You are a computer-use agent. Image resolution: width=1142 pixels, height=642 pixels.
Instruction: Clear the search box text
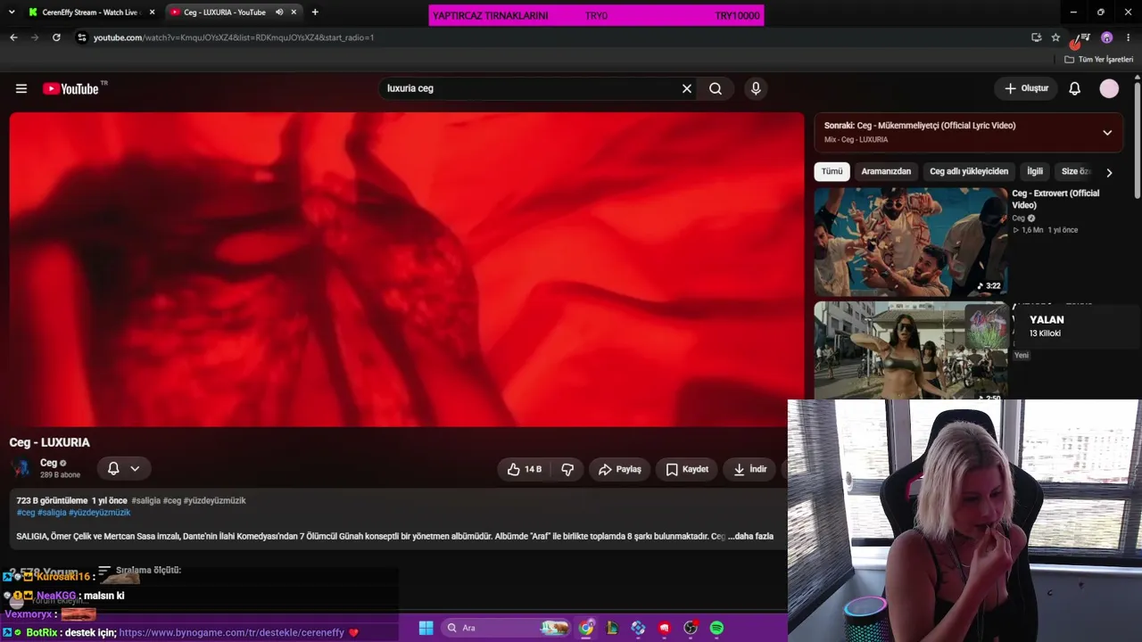(687, 88)
